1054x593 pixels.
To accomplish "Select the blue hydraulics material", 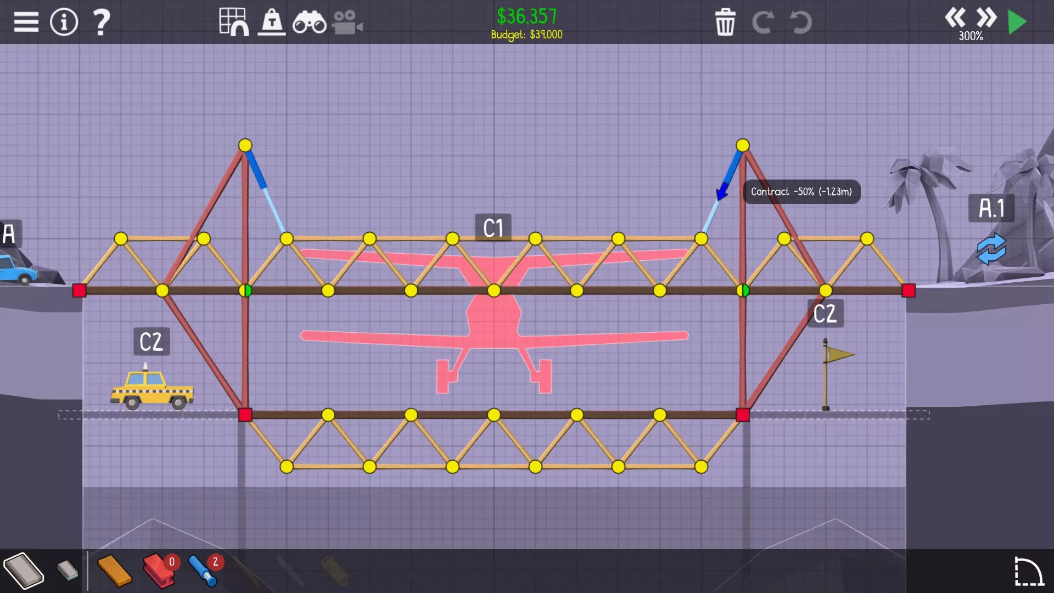I will (x=202, y=571).
